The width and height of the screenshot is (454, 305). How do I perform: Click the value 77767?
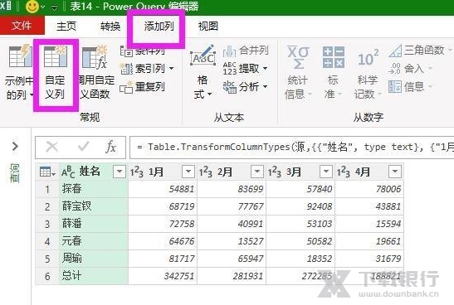click(251, 206)
